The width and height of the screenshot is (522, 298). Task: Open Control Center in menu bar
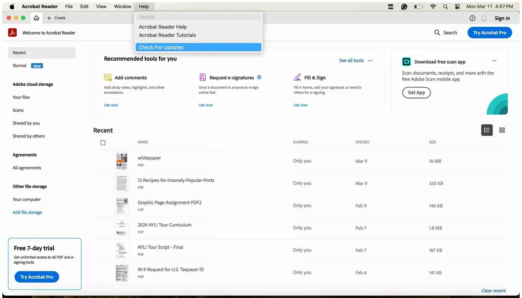(x=457, y=7)
